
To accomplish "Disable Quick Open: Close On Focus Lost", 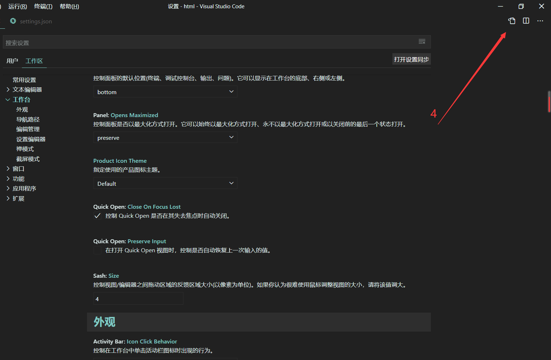I will pos(97,216).
